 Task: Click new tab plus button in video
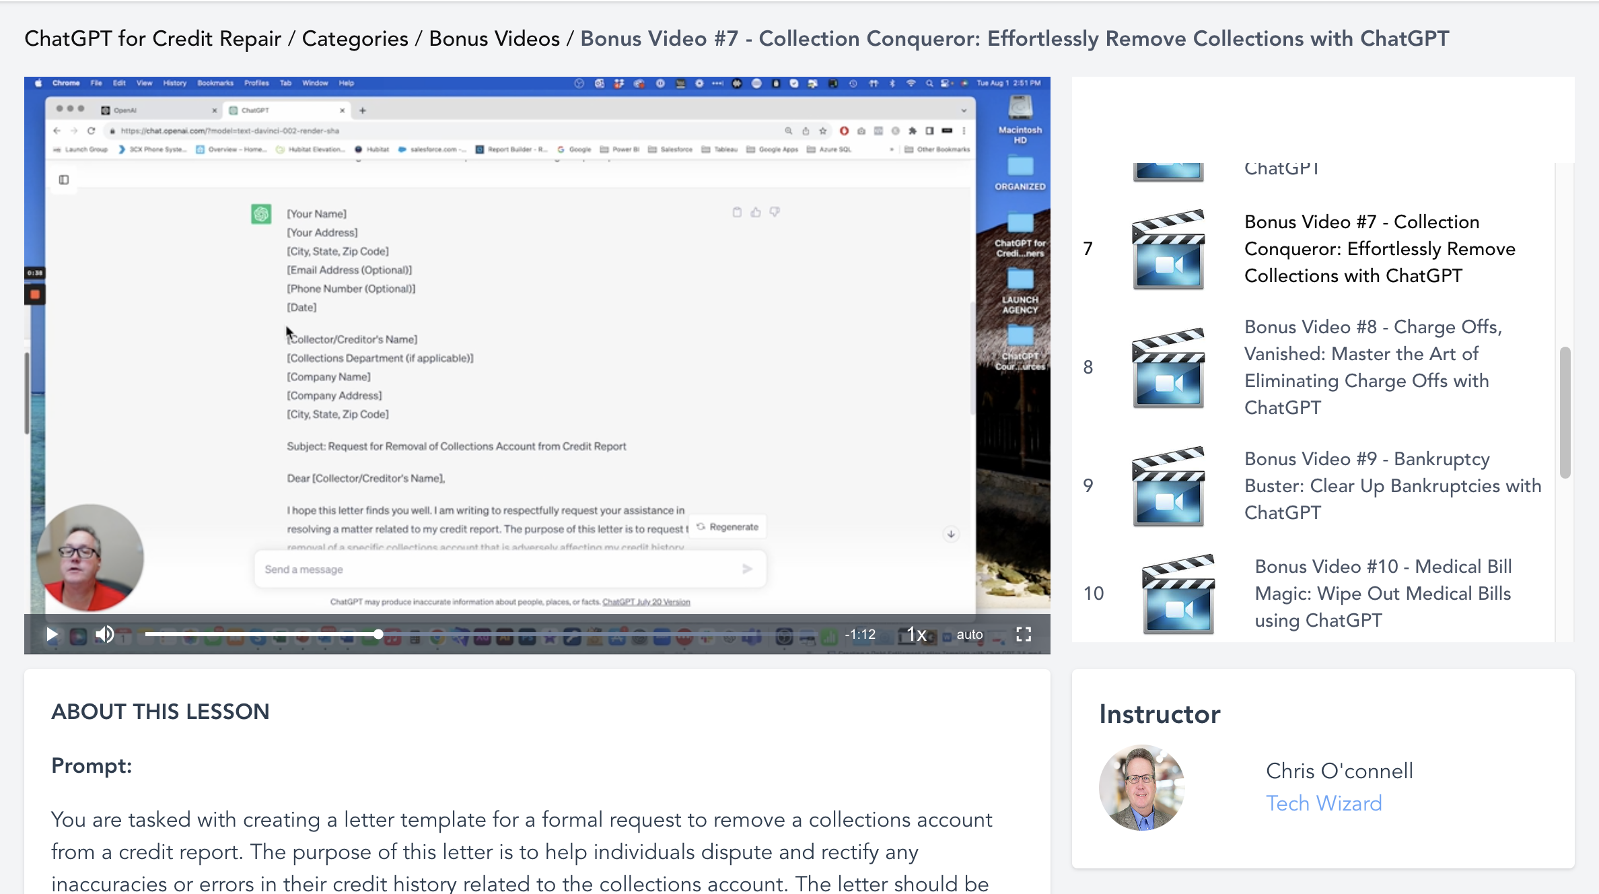(x=363, y=110)
